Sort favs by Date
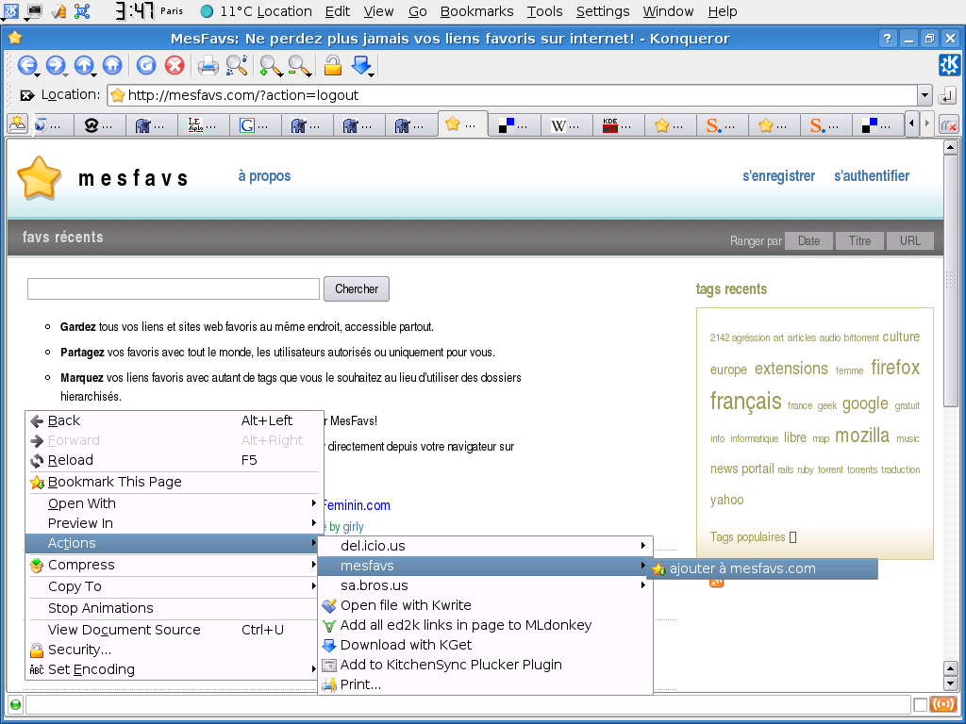Screen dimensions: 966x724 coord(808,240)
